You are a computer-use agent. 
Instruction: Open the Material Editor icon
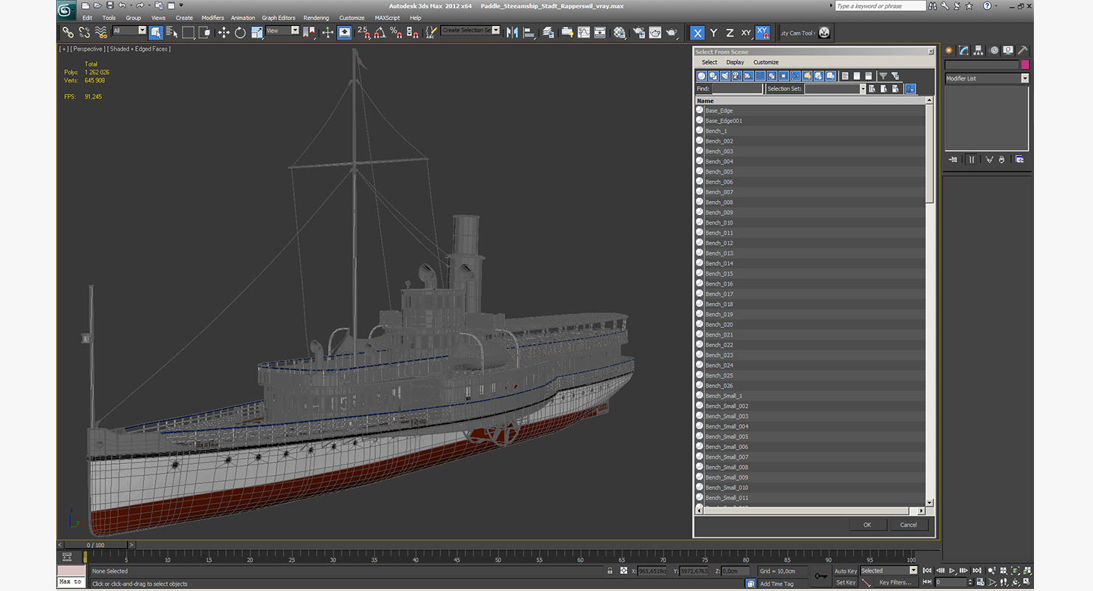(620, 33)
